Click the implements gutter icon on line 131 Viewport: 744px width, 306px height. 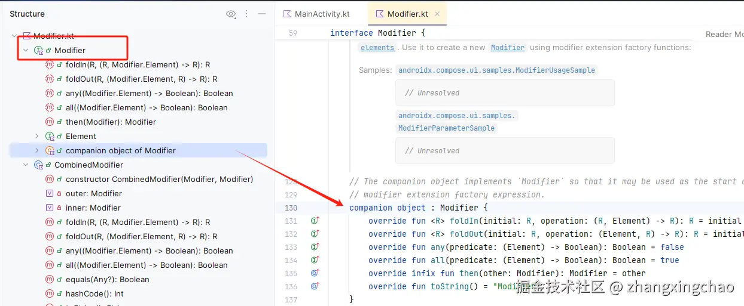click(x=315, y=221)
